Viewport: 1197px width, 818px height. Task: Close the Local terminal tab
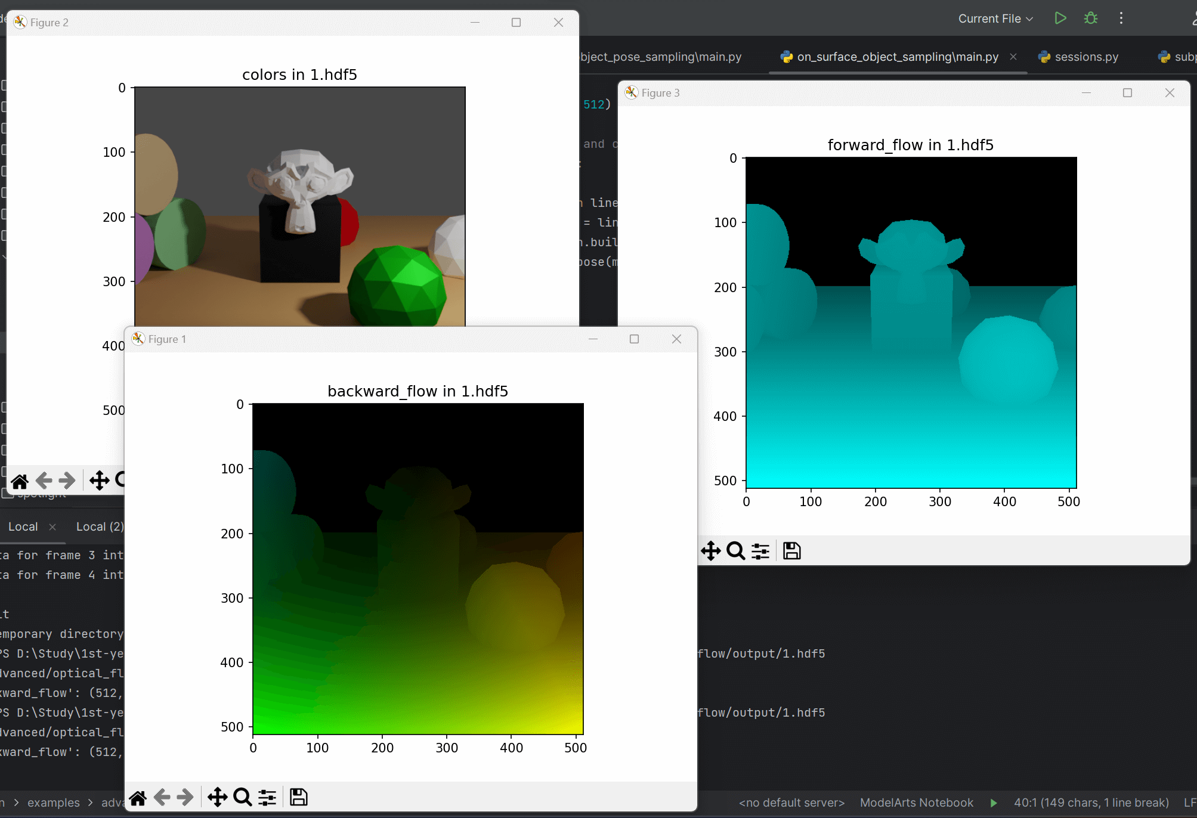point(52,527)
